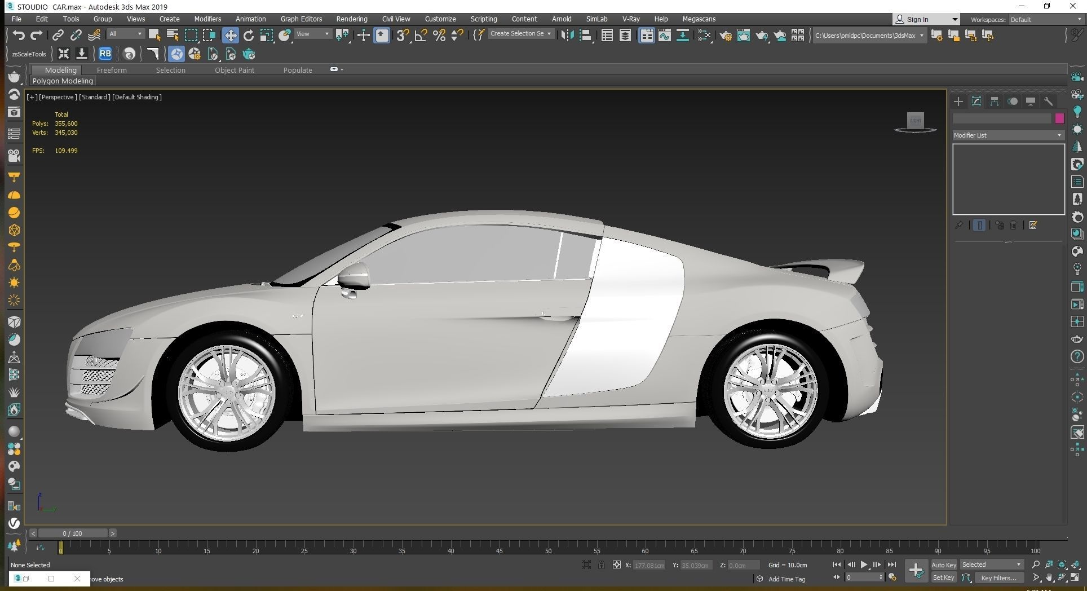
Task: Click the ViewCube in the viewport
Action: 916,121
